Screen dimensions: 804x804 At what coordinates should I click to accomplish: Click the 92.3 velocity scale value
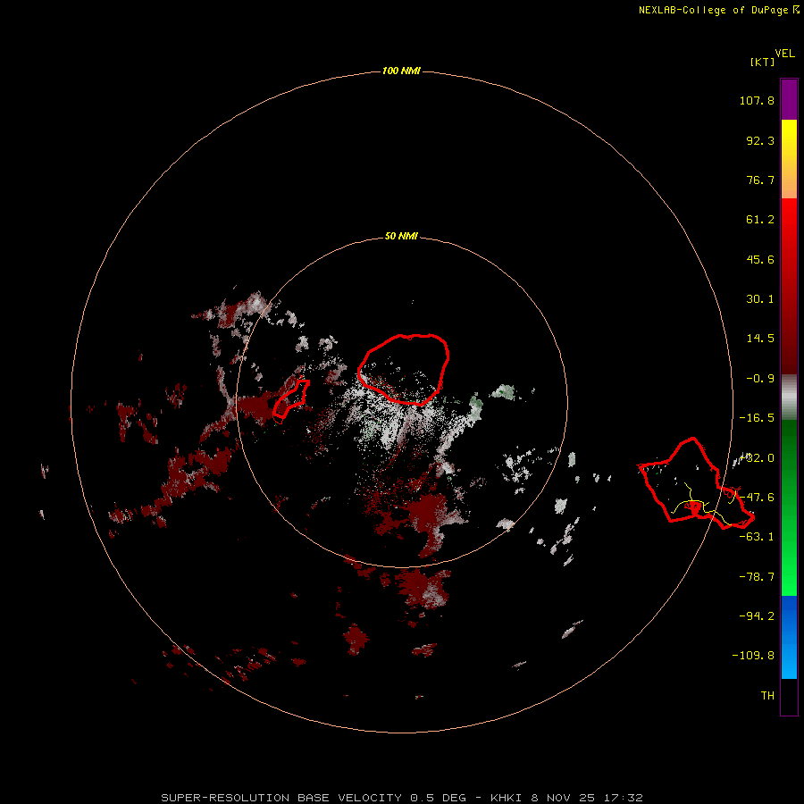pos(760,140)
